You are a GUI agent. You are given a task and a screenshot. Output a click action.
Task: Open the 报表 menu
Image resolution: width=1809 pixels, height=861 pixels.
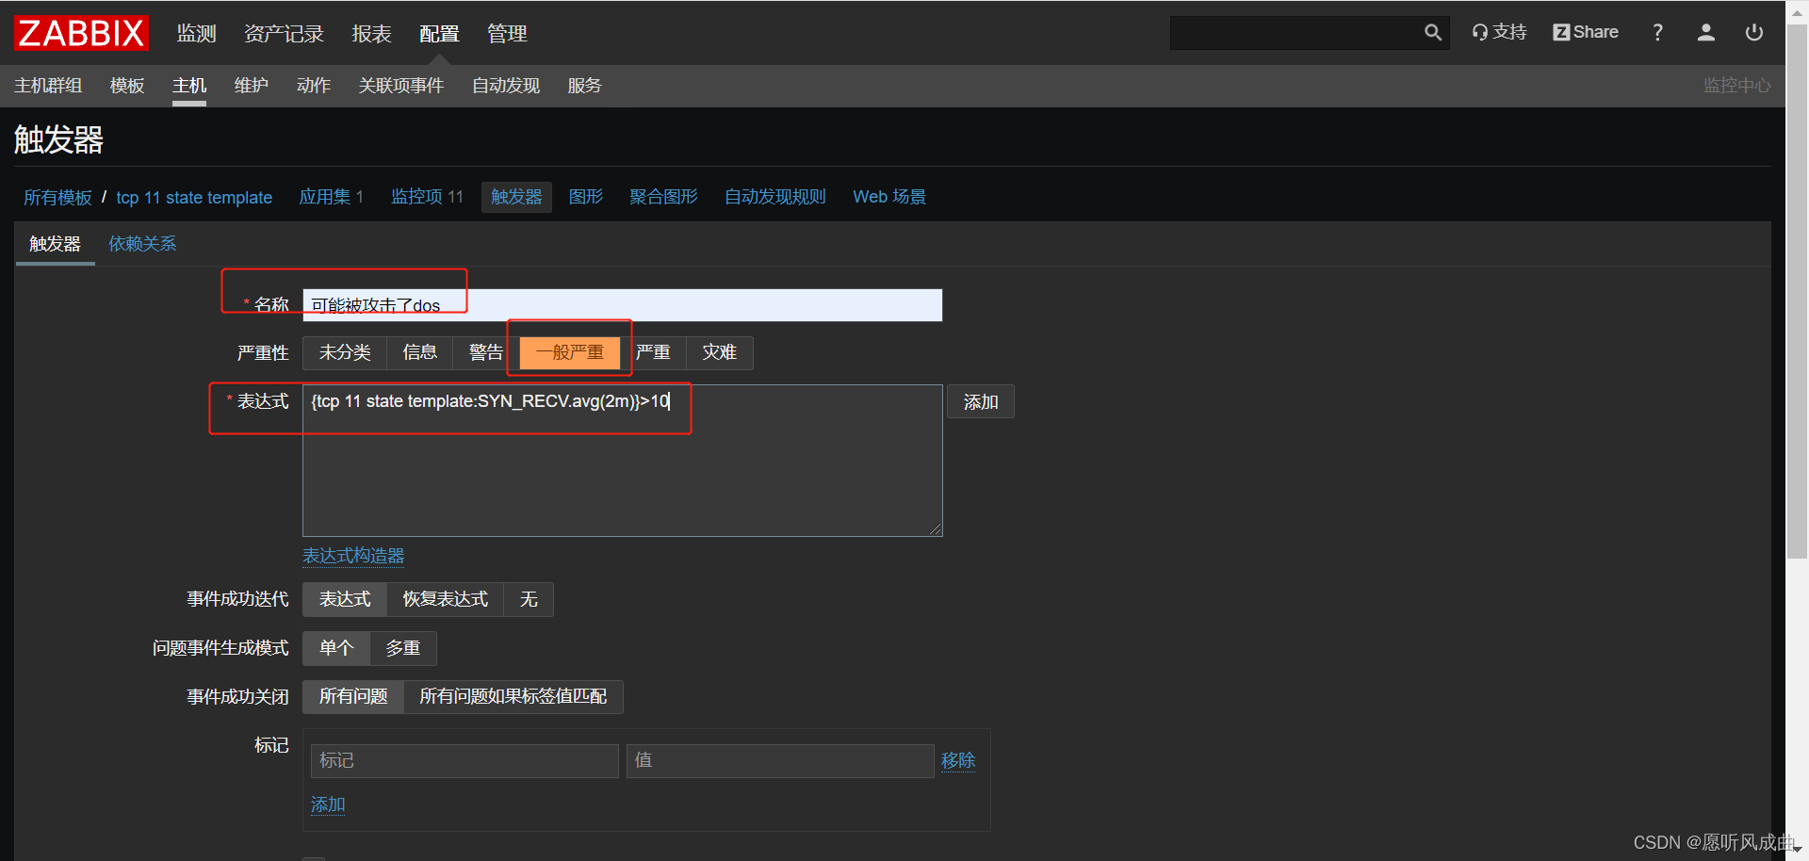371,34
